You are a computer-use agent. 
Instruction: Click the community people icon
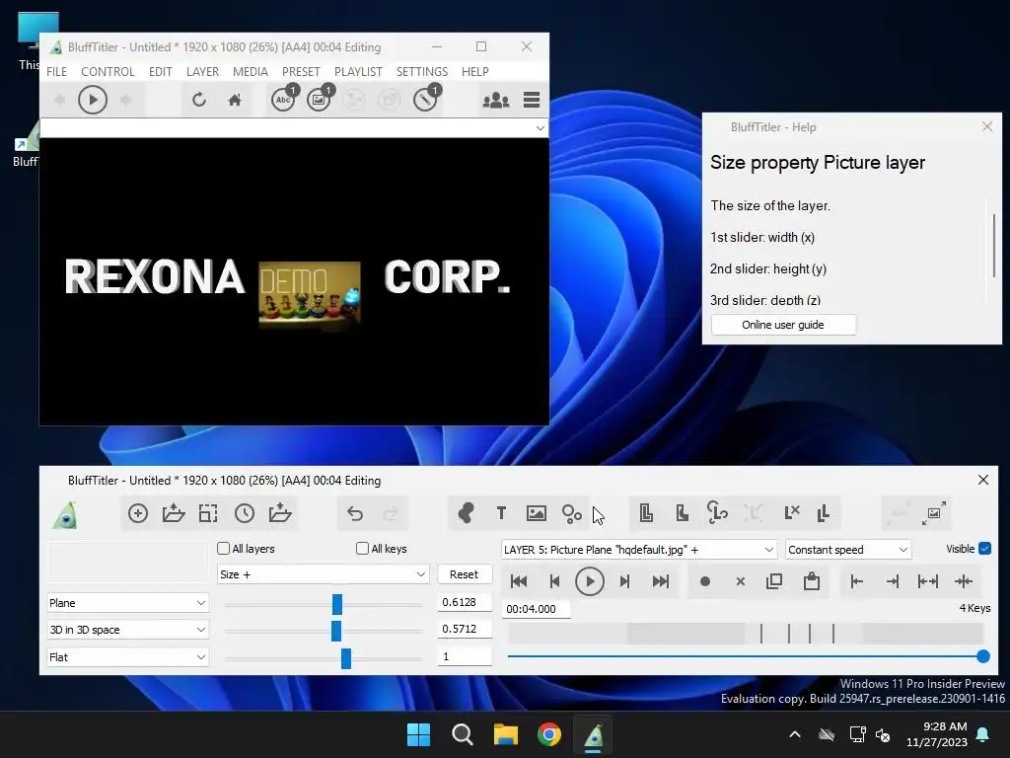tap(496, 100)
